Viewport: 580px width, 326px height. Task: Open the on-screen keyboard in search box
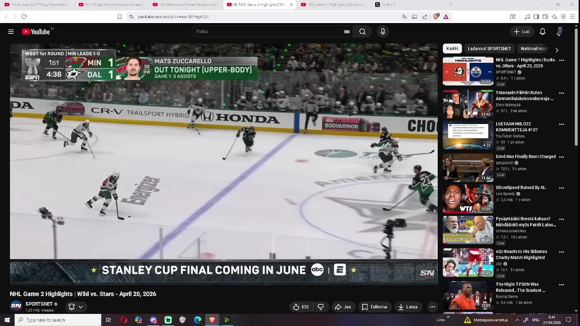[347, 32]
